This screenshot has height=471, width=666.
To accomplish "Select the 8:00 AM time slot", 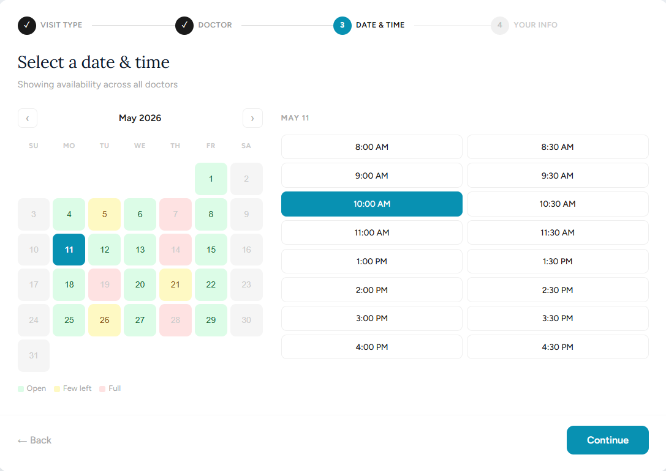I will coord(371,147).
